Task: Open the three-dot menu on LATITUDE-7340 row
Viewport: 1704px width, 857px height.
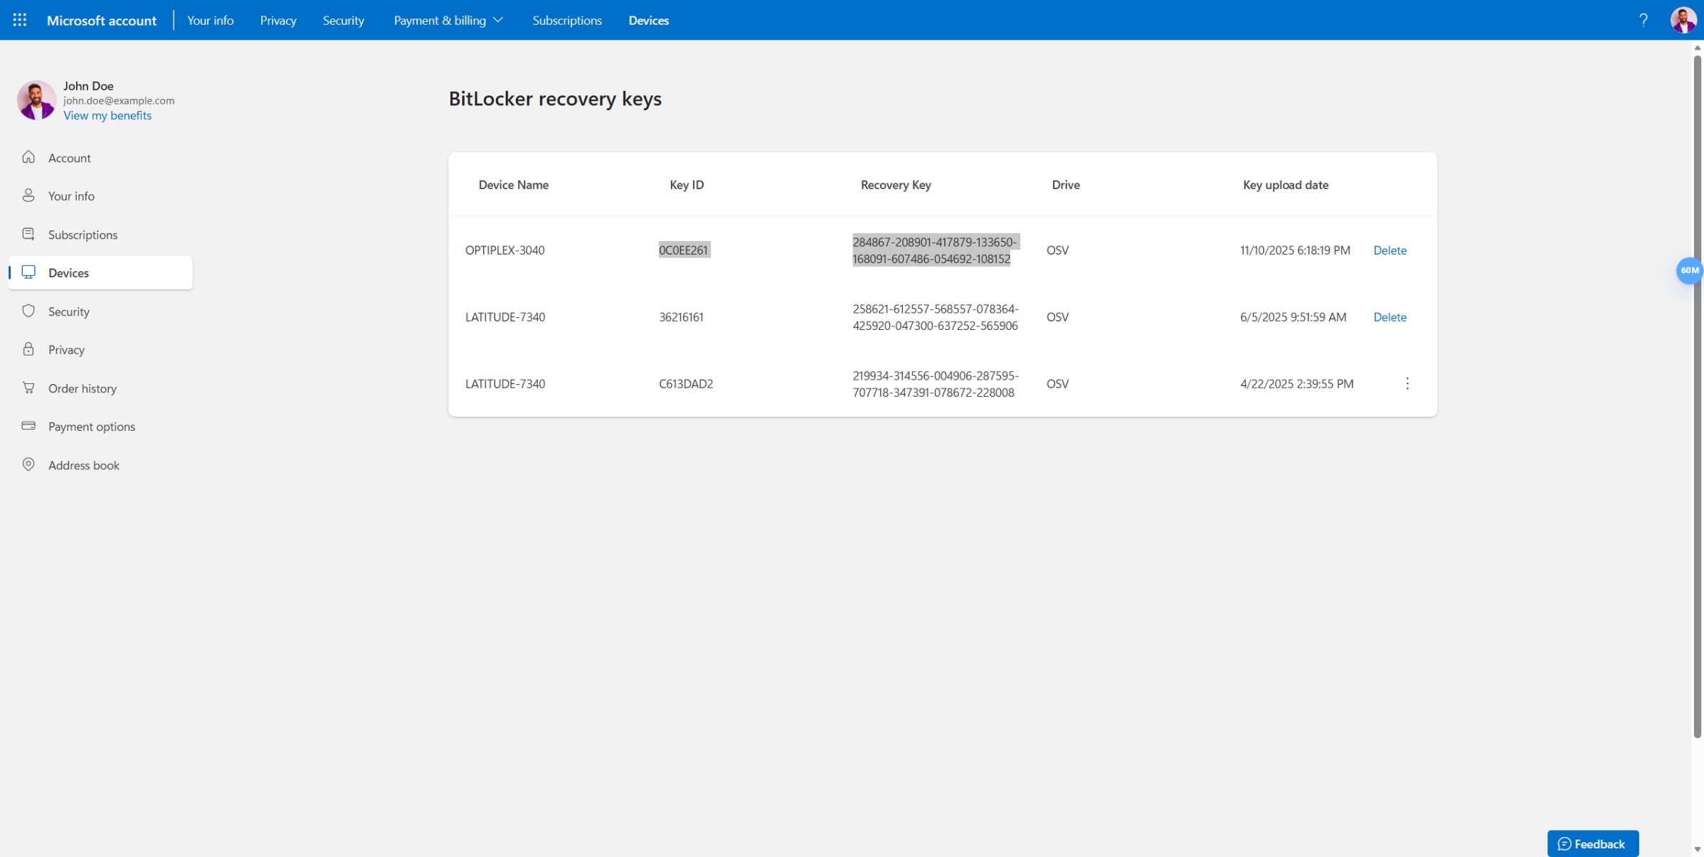Action: pos(1407,383)
